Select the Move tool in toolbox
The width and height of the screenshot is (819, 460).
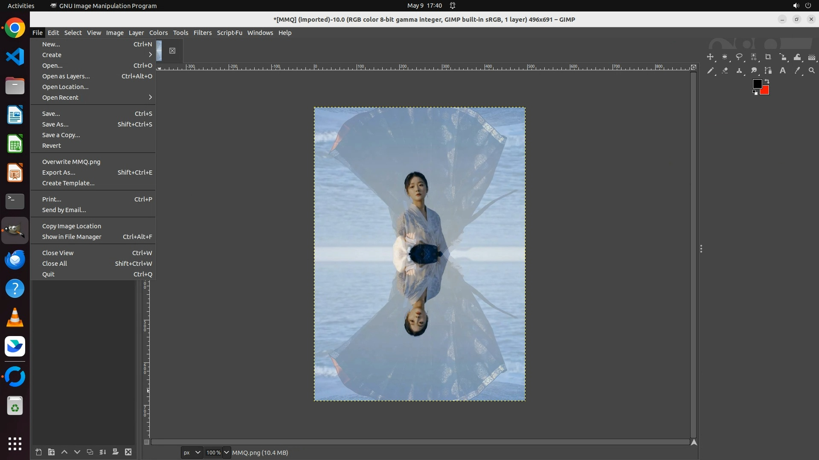710,57
